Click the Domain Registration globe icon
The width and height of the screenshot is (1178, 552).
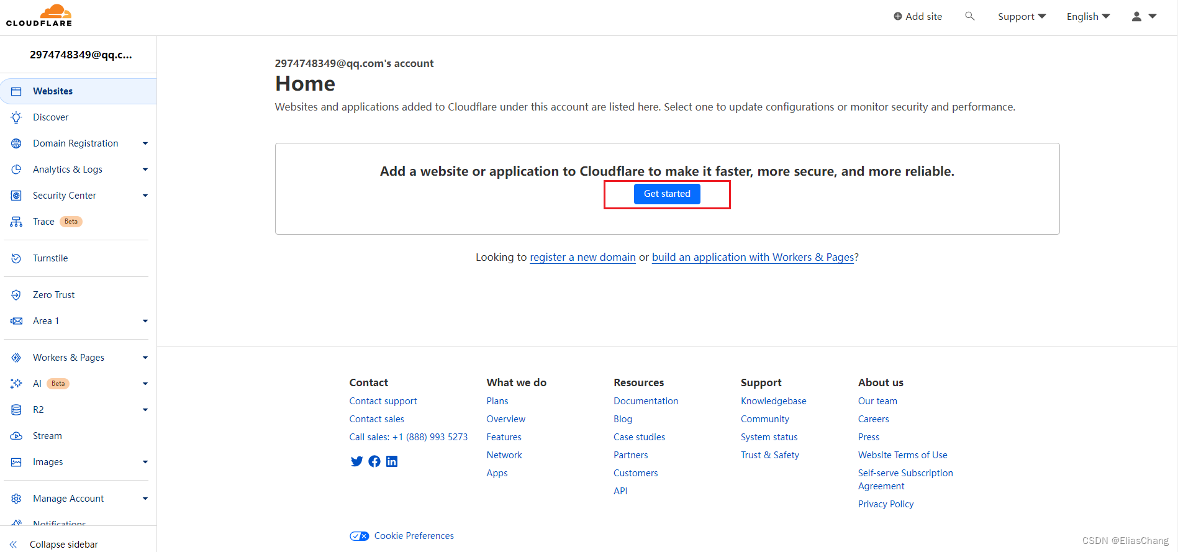pyautogui.click(x=16, y=143)
